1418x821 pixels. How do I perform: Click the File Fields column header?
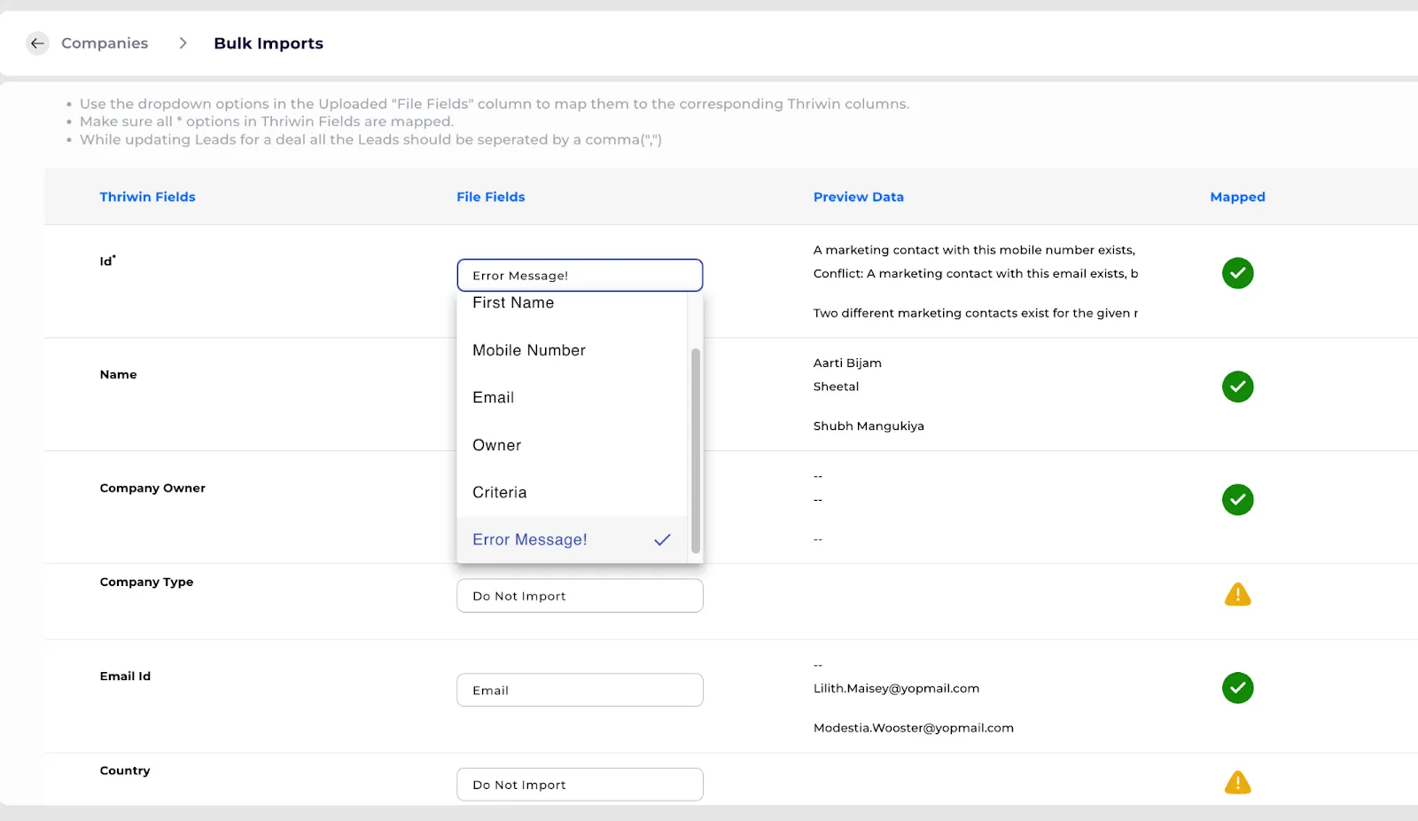click(x=491, y=197)
